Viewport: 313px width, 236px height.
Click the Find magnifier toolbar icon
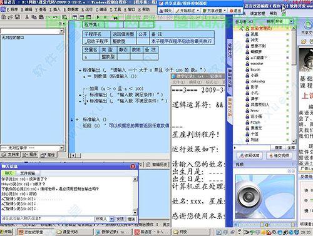click(64, 17)
